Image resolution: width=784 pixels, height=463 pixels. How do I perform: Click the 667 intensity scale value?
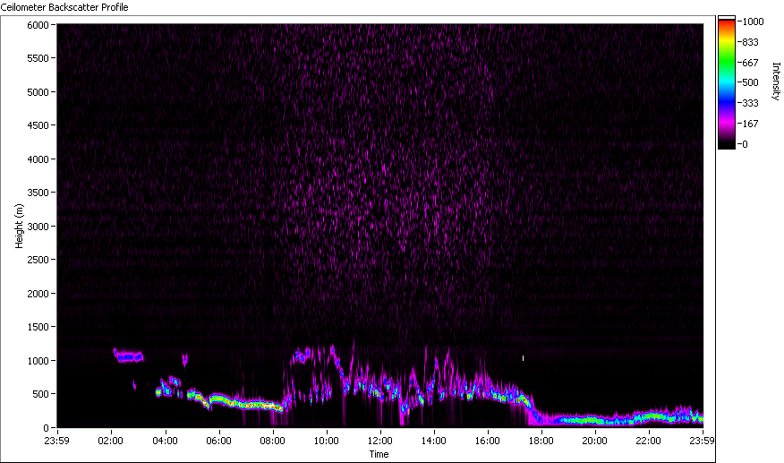click(x=751, y=63)
